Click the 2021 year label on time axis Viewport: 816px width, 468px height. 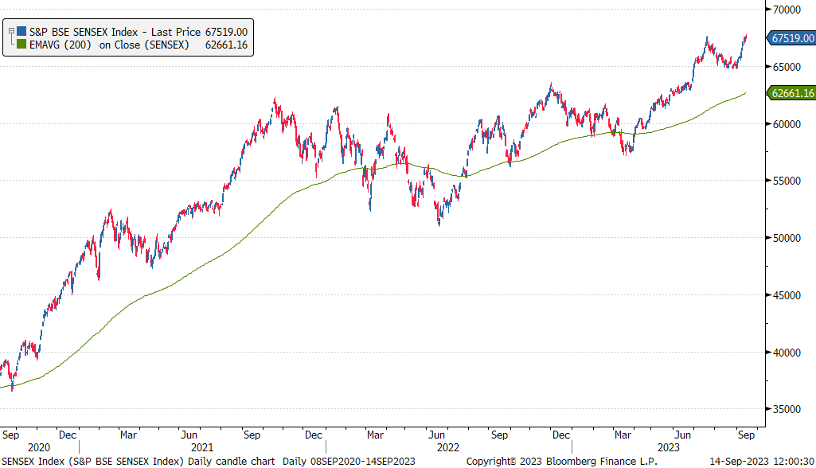coord(202,447)
